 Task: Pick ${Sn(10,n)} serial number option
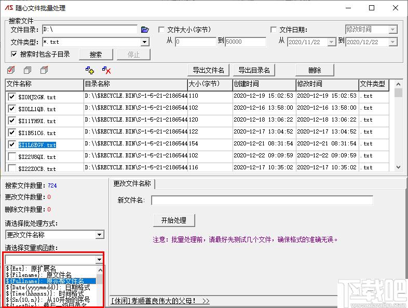51,300
